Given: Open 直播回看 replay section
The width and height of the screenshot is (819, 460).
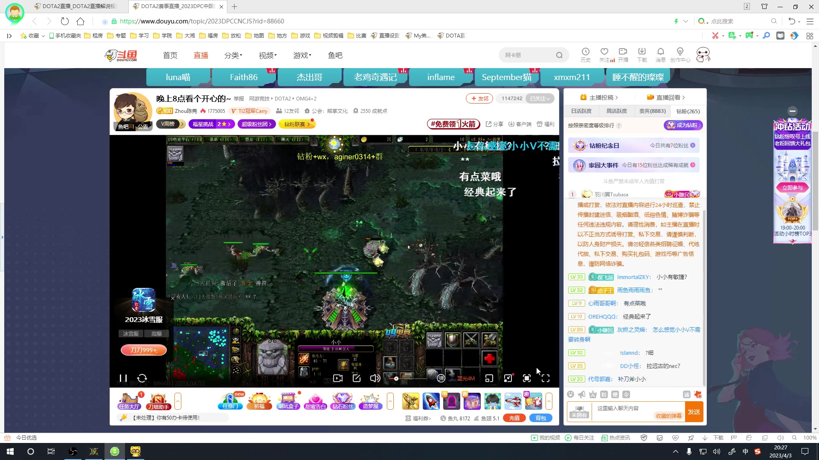Looking at the screenshot, I should point(666,98).
